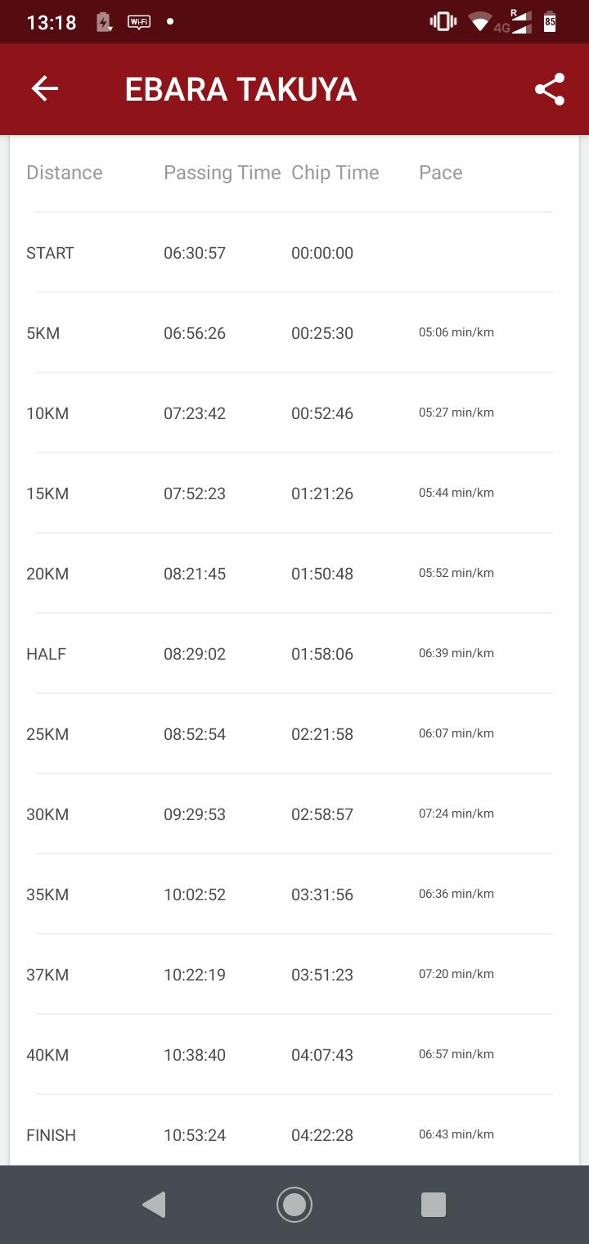589x1244 pixels.
Task: Tap the Chip Time column header
Action: (x=335, y=173)
